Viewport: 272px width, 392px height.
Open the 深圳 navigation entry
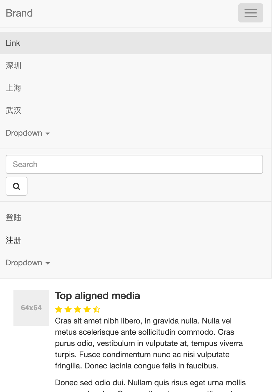coord(13,65)
